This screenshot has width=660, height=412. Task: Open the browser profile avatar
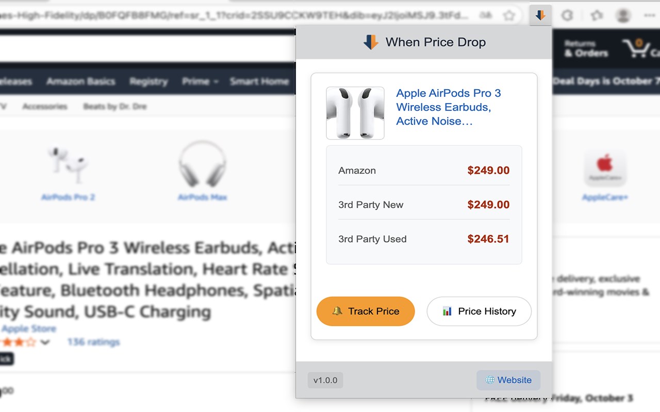(623, 15)
